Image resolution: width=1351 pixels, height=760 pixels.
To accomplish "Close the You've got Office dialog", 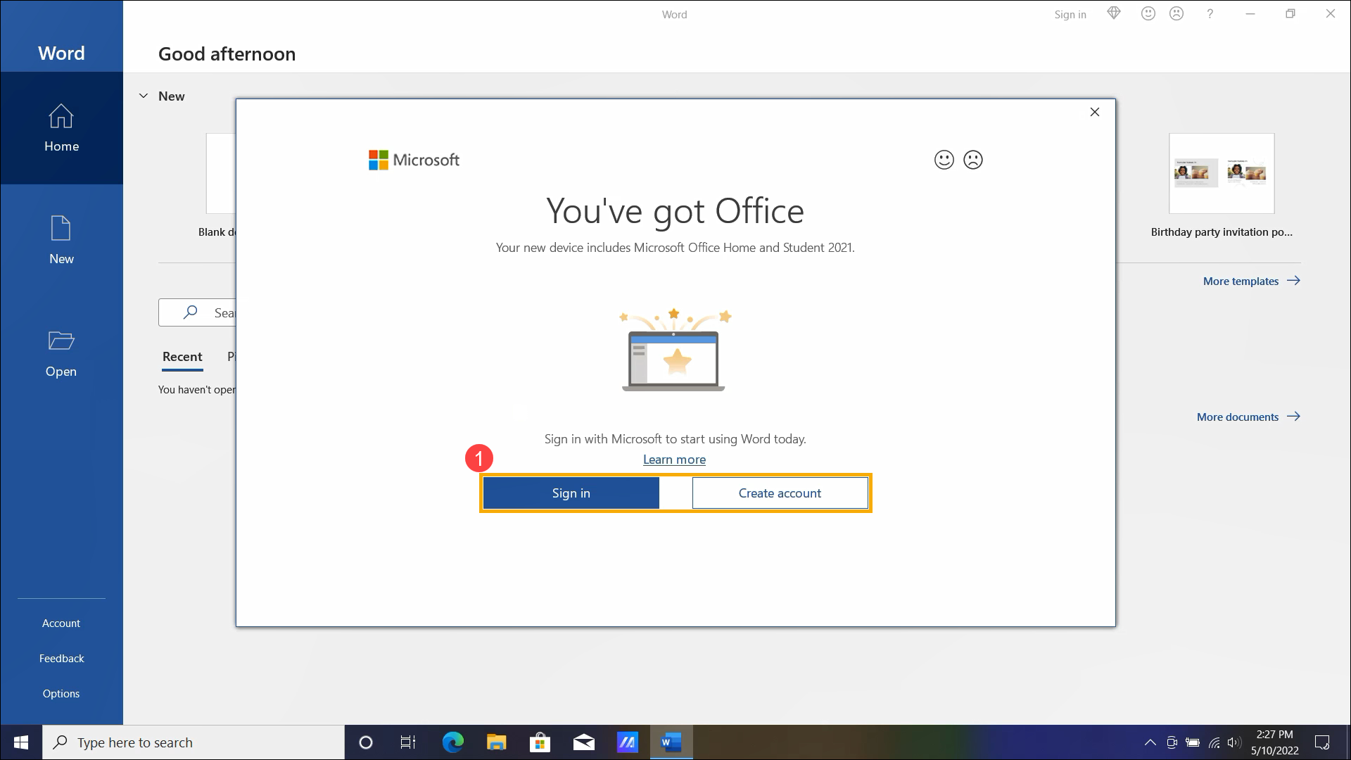I will (1095, 111).
